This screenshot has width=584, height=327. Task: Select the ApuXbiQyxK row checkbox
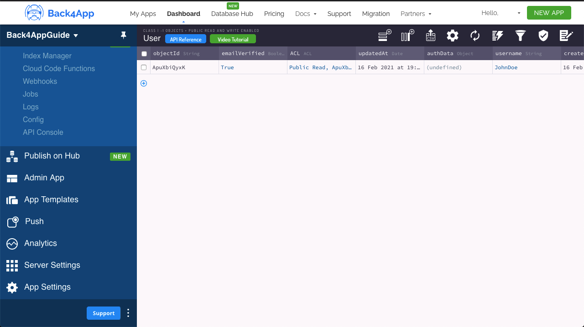(144, 67)
